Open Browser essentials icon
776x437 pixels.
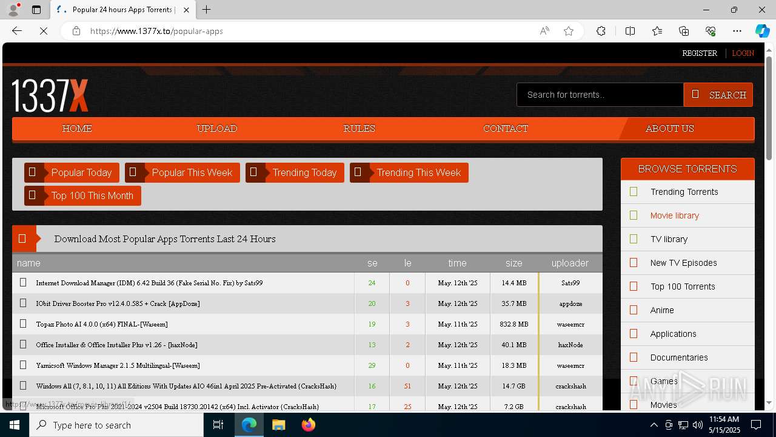tap(711, 31)
